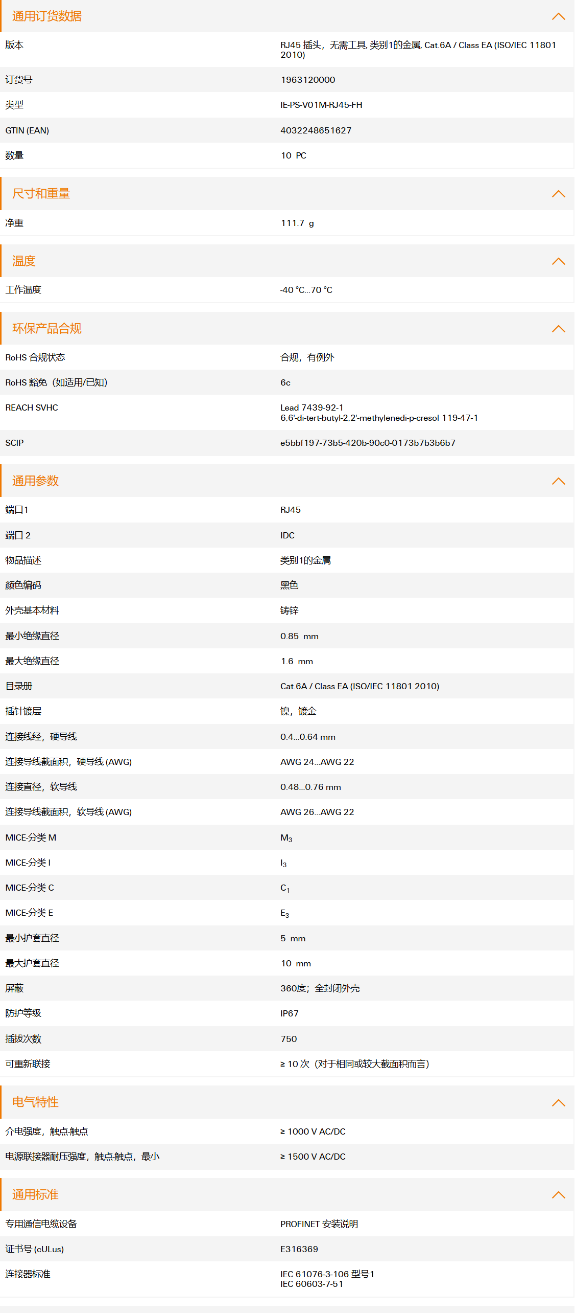The width and height of the screenshot is (575, 1313).
Task: Click dielectric strength ≥ 1000 V AC/DC
Action: (x=313, y=1131)
